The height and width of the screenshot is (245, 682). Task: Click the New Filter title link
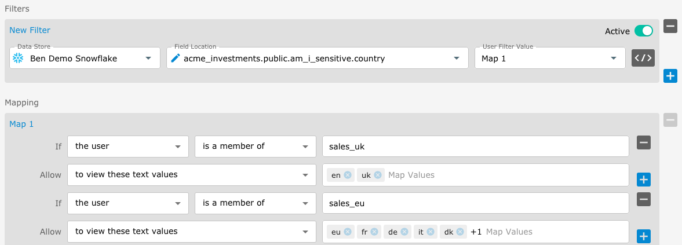(x=30, y=30)
